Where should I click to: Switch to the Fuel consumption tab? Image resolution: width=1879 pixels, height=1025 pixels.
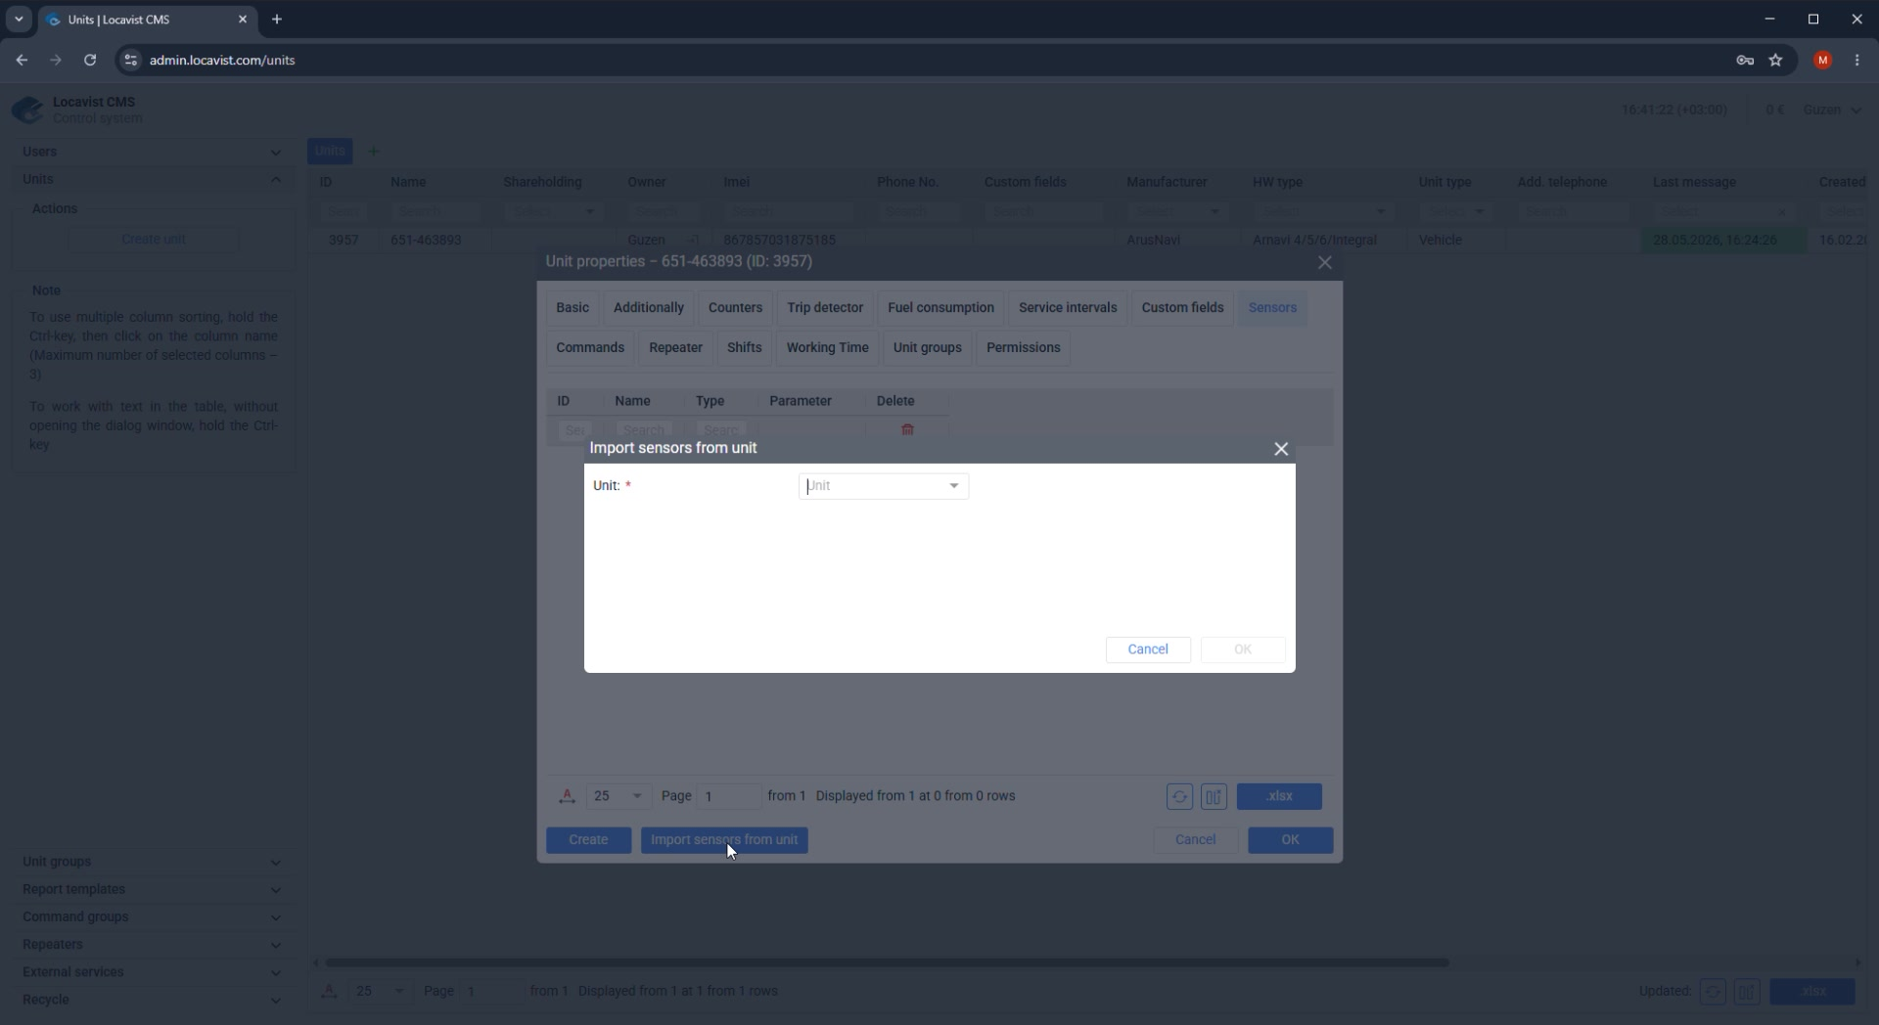(x=939, y=308)
